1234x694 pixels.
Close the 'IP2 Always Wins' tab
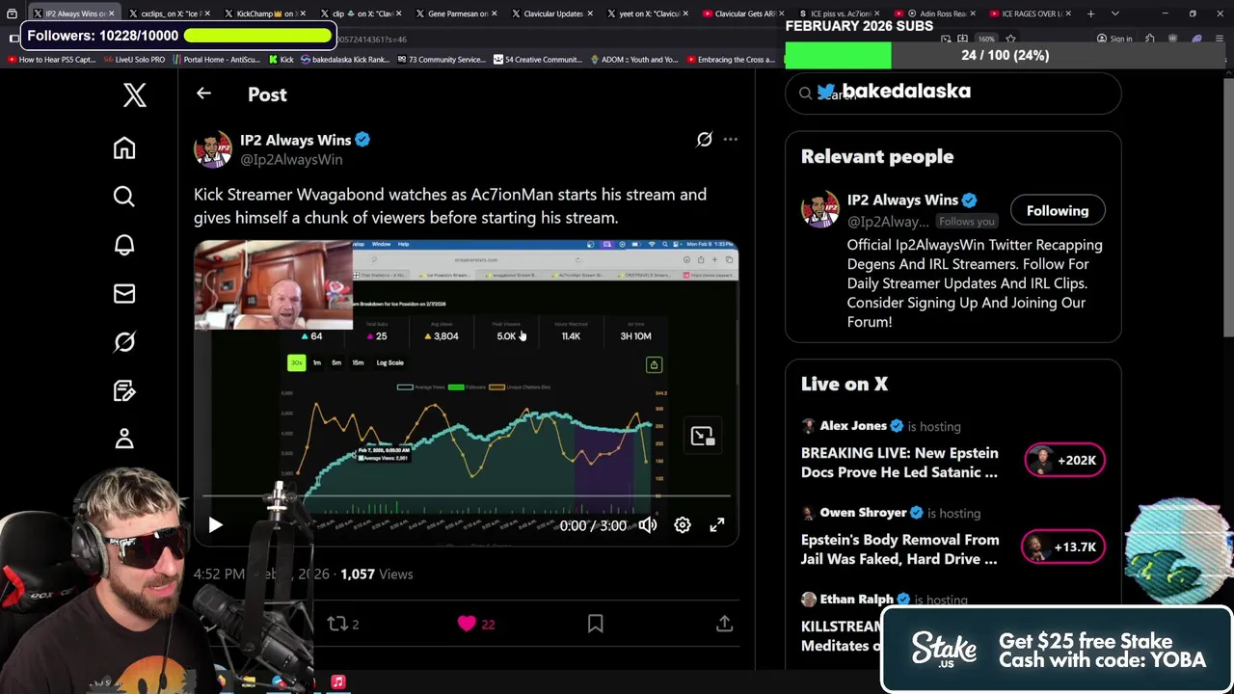pyautogui.click(x=112, y=13)
